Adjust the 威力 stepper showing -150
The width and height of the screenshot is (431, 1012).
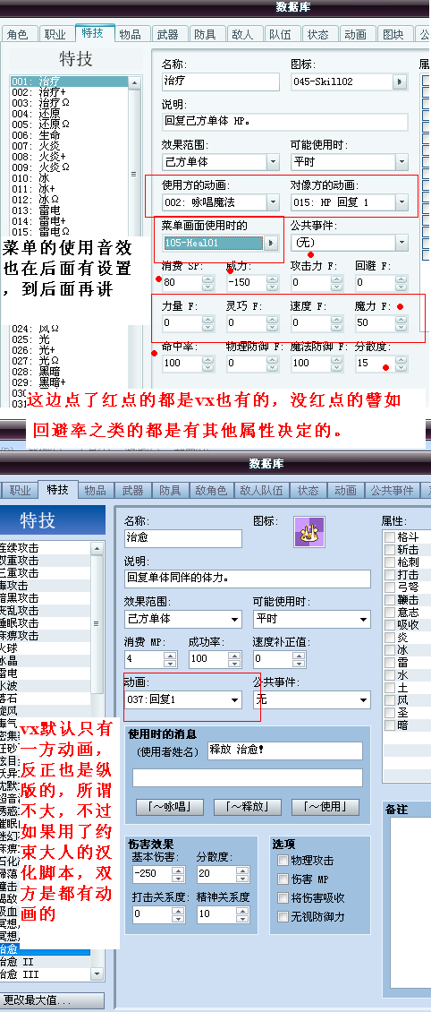click(x=273, y=283)
